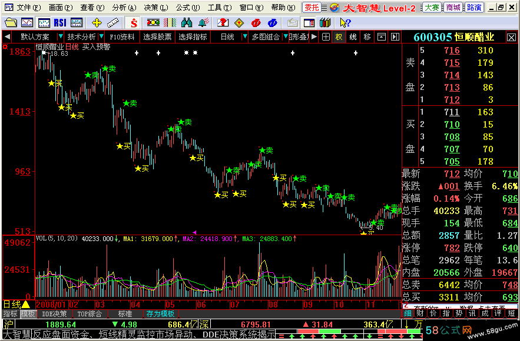Open the binoculars search tool

[x=187, y=23]
